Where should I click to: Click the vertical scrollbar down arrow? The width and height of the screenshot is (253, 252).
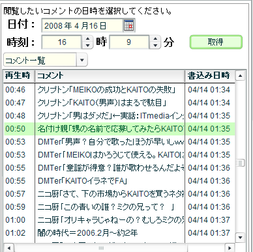point(240,237)
